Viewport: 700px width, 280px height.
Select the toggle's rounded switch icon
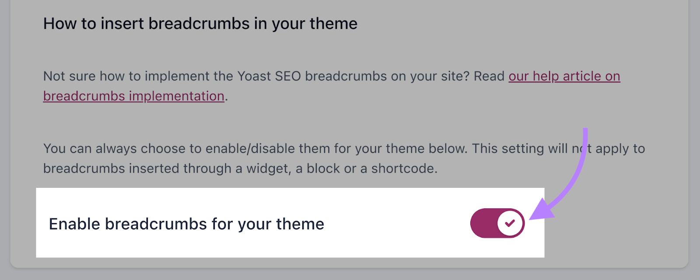[497, 223]
